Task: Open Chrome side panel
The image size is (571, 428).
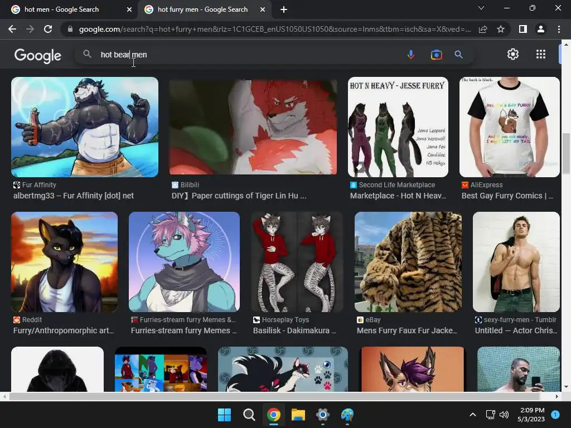Action: click(523, 29)
